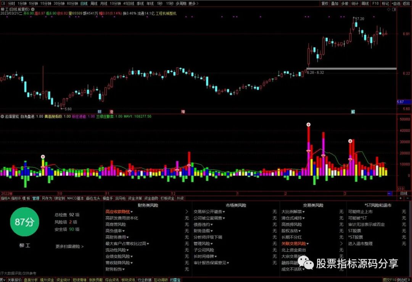This screenshot has height=282, width=412.
Task: Click the blue button beside 日线 on the time axis
Action: [389, 193]
